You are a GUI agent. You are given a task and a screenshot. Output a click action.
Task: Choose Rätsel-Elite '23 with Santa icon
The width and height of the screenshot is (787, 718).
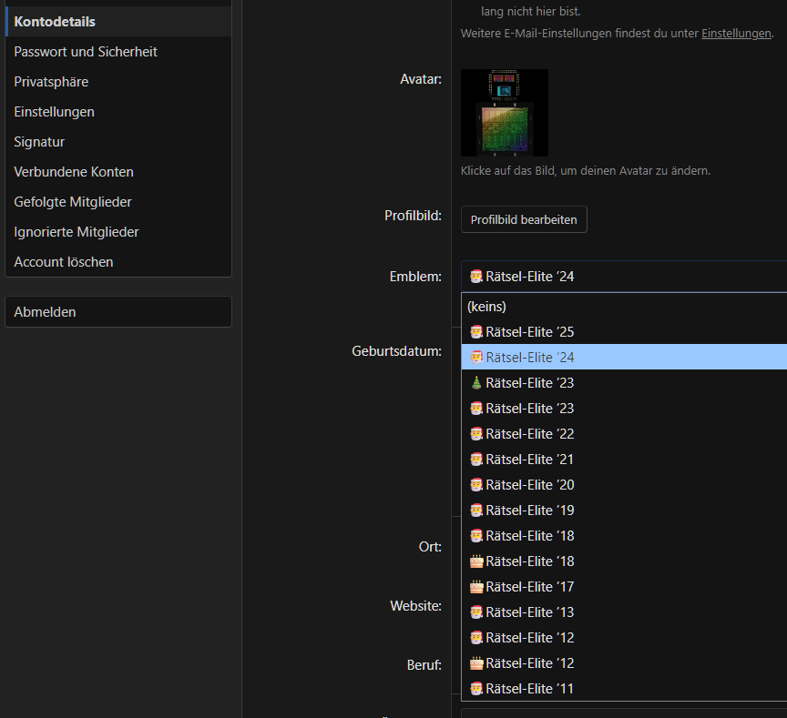(x=624, y=408)
